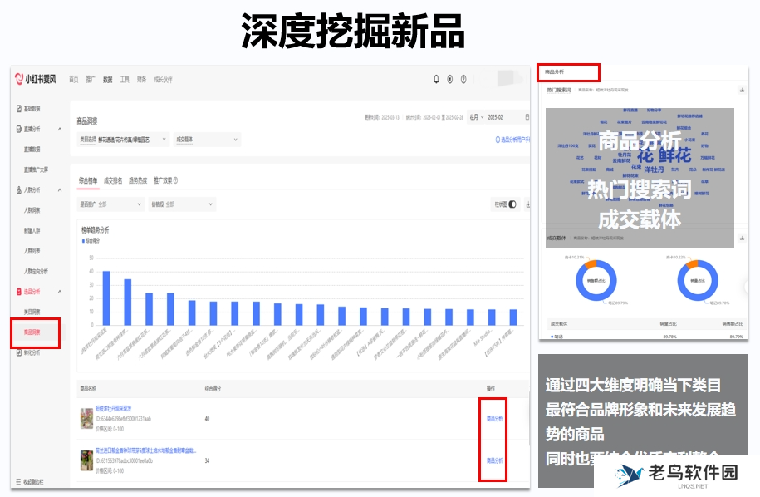
Task: Click the 收起侧边栏 collapse icon
Action: pos(18,482)
